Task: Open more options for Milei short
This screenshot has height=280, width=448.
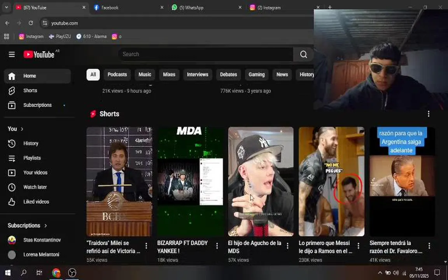Action: point(146,246)
